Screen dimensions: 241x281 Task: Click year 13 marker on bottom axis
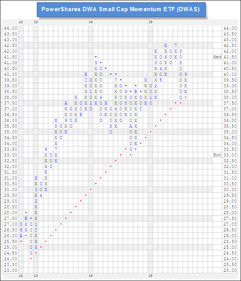point(36,276)
